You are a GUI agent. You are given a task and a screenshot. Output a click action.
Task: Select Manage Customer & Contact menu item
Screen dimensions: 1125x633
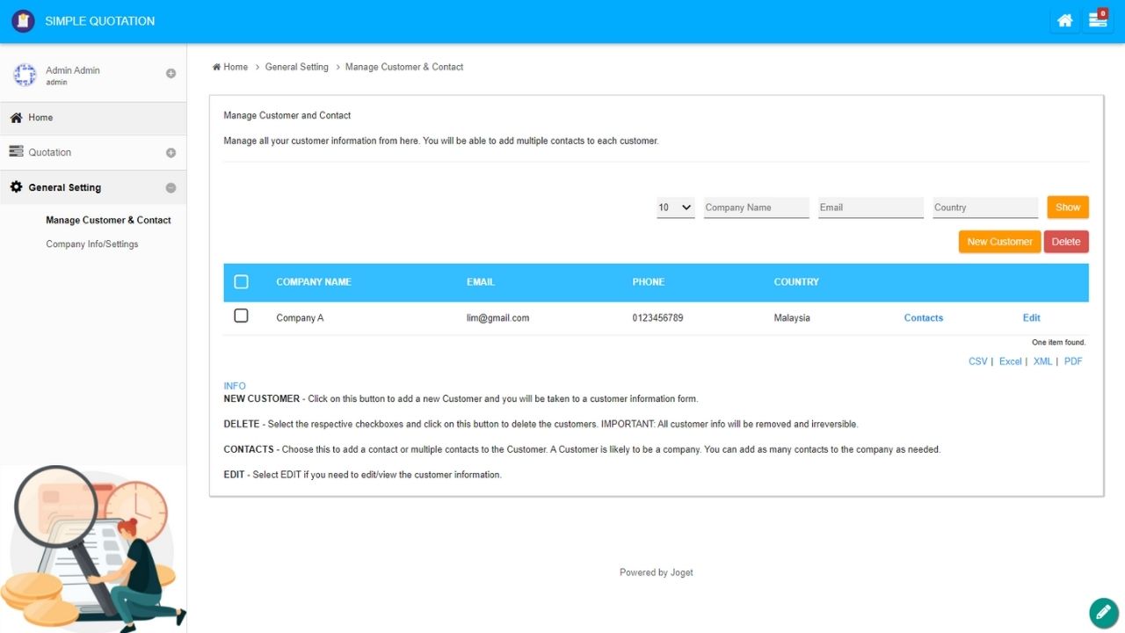tap(108, 221)
